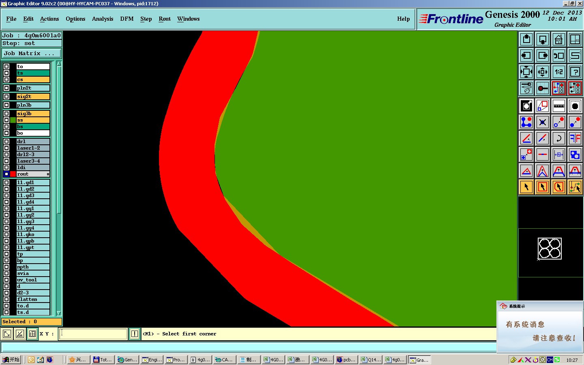Toggle the 'rout' layer checkbox
This screenshot has height=365, width=584.
coord(6,174)
